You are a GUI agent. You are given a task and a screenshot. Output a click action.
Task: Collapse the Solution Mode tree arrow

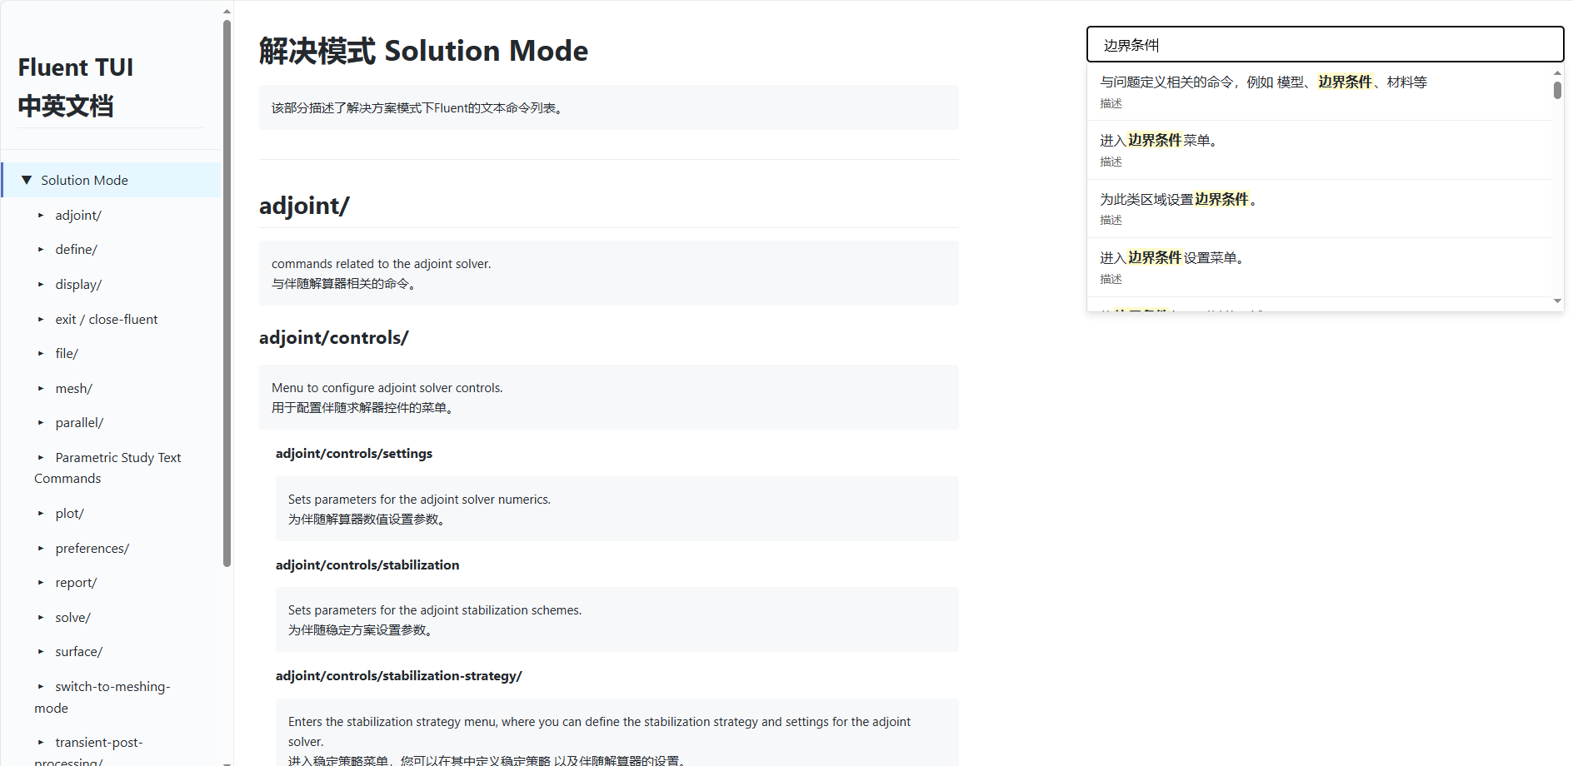tap(27, 180)
